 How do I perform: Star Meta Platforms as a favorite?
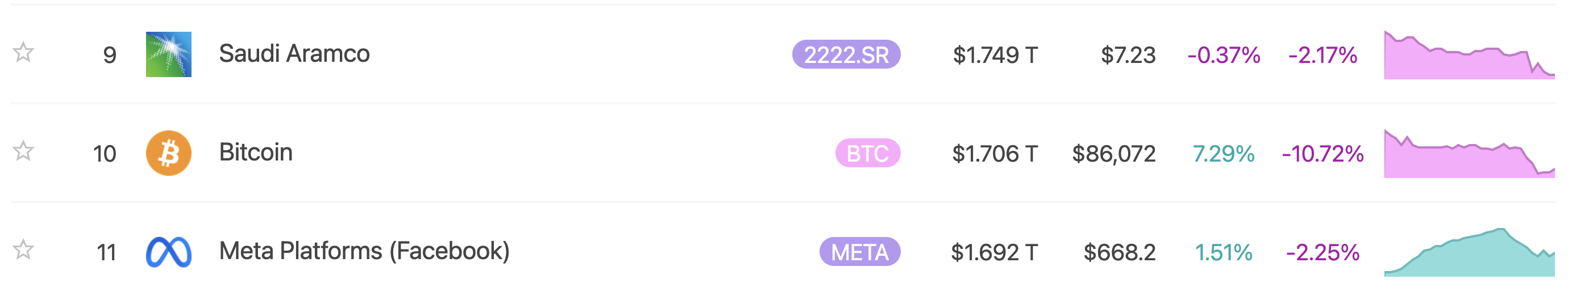[x=23, y=250]
